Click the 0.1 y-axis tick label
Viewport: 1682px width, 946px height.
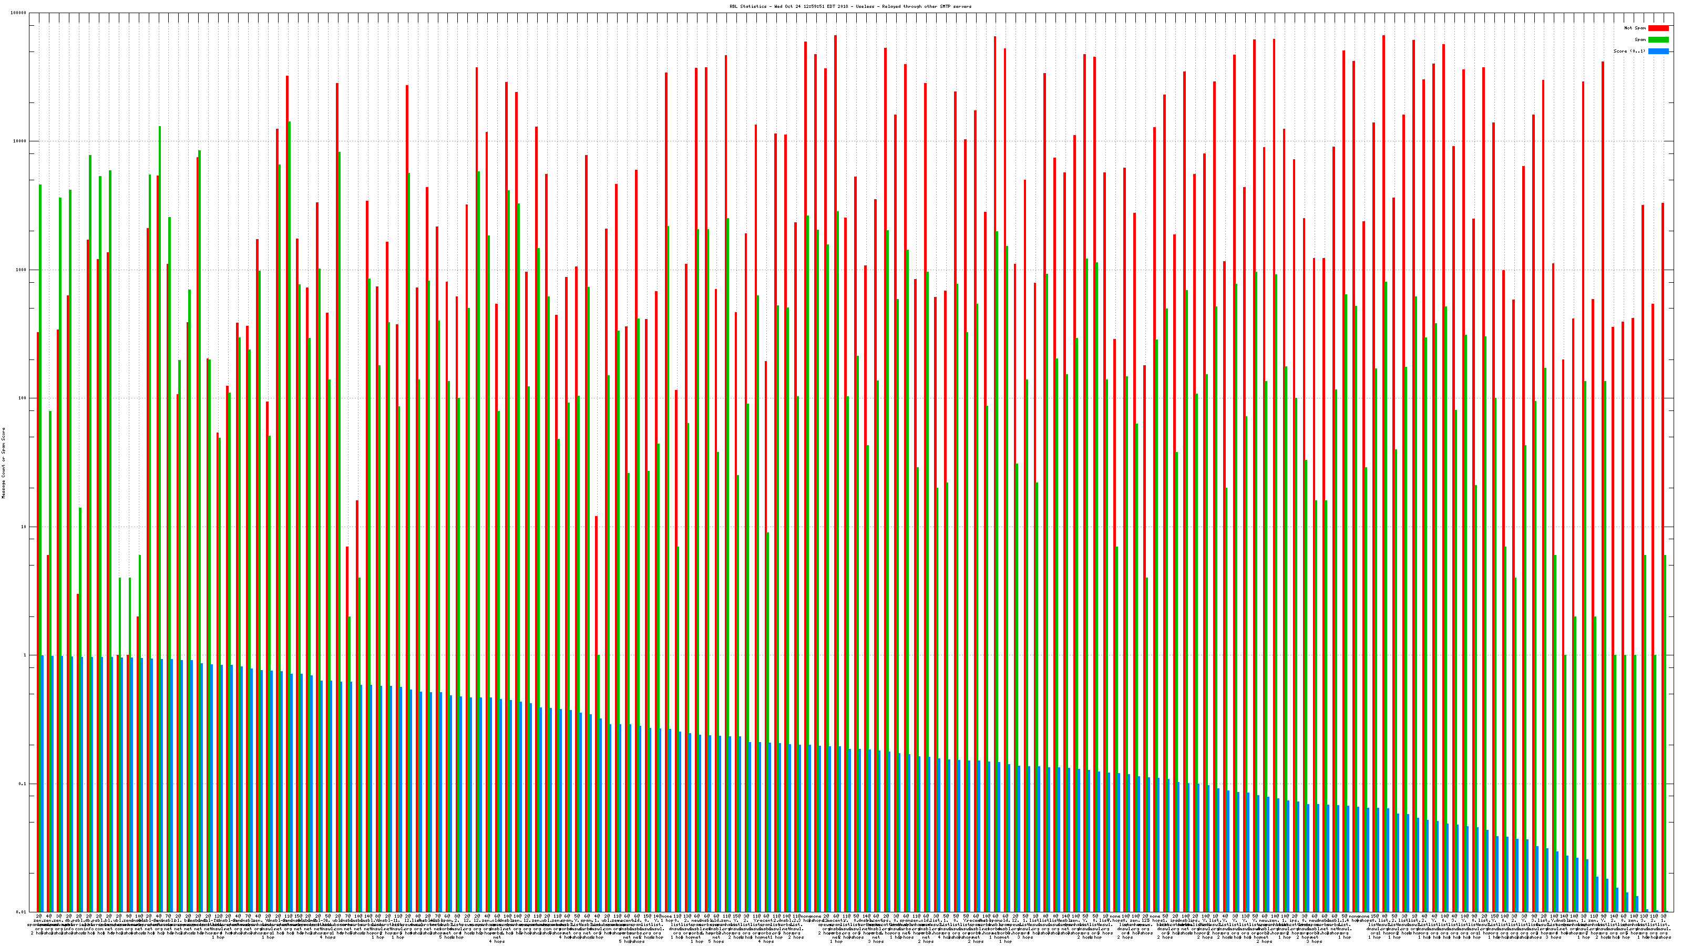click(23, 784)
